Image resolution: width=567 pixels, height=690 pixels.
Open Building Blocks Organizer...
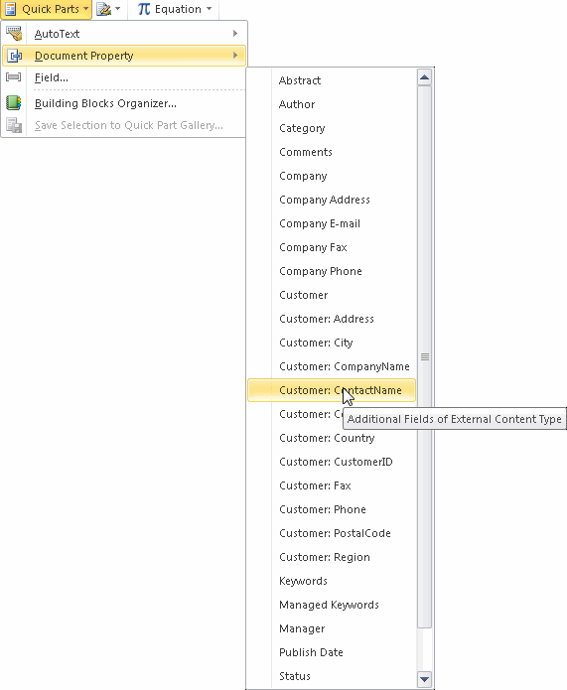(124, 103)
